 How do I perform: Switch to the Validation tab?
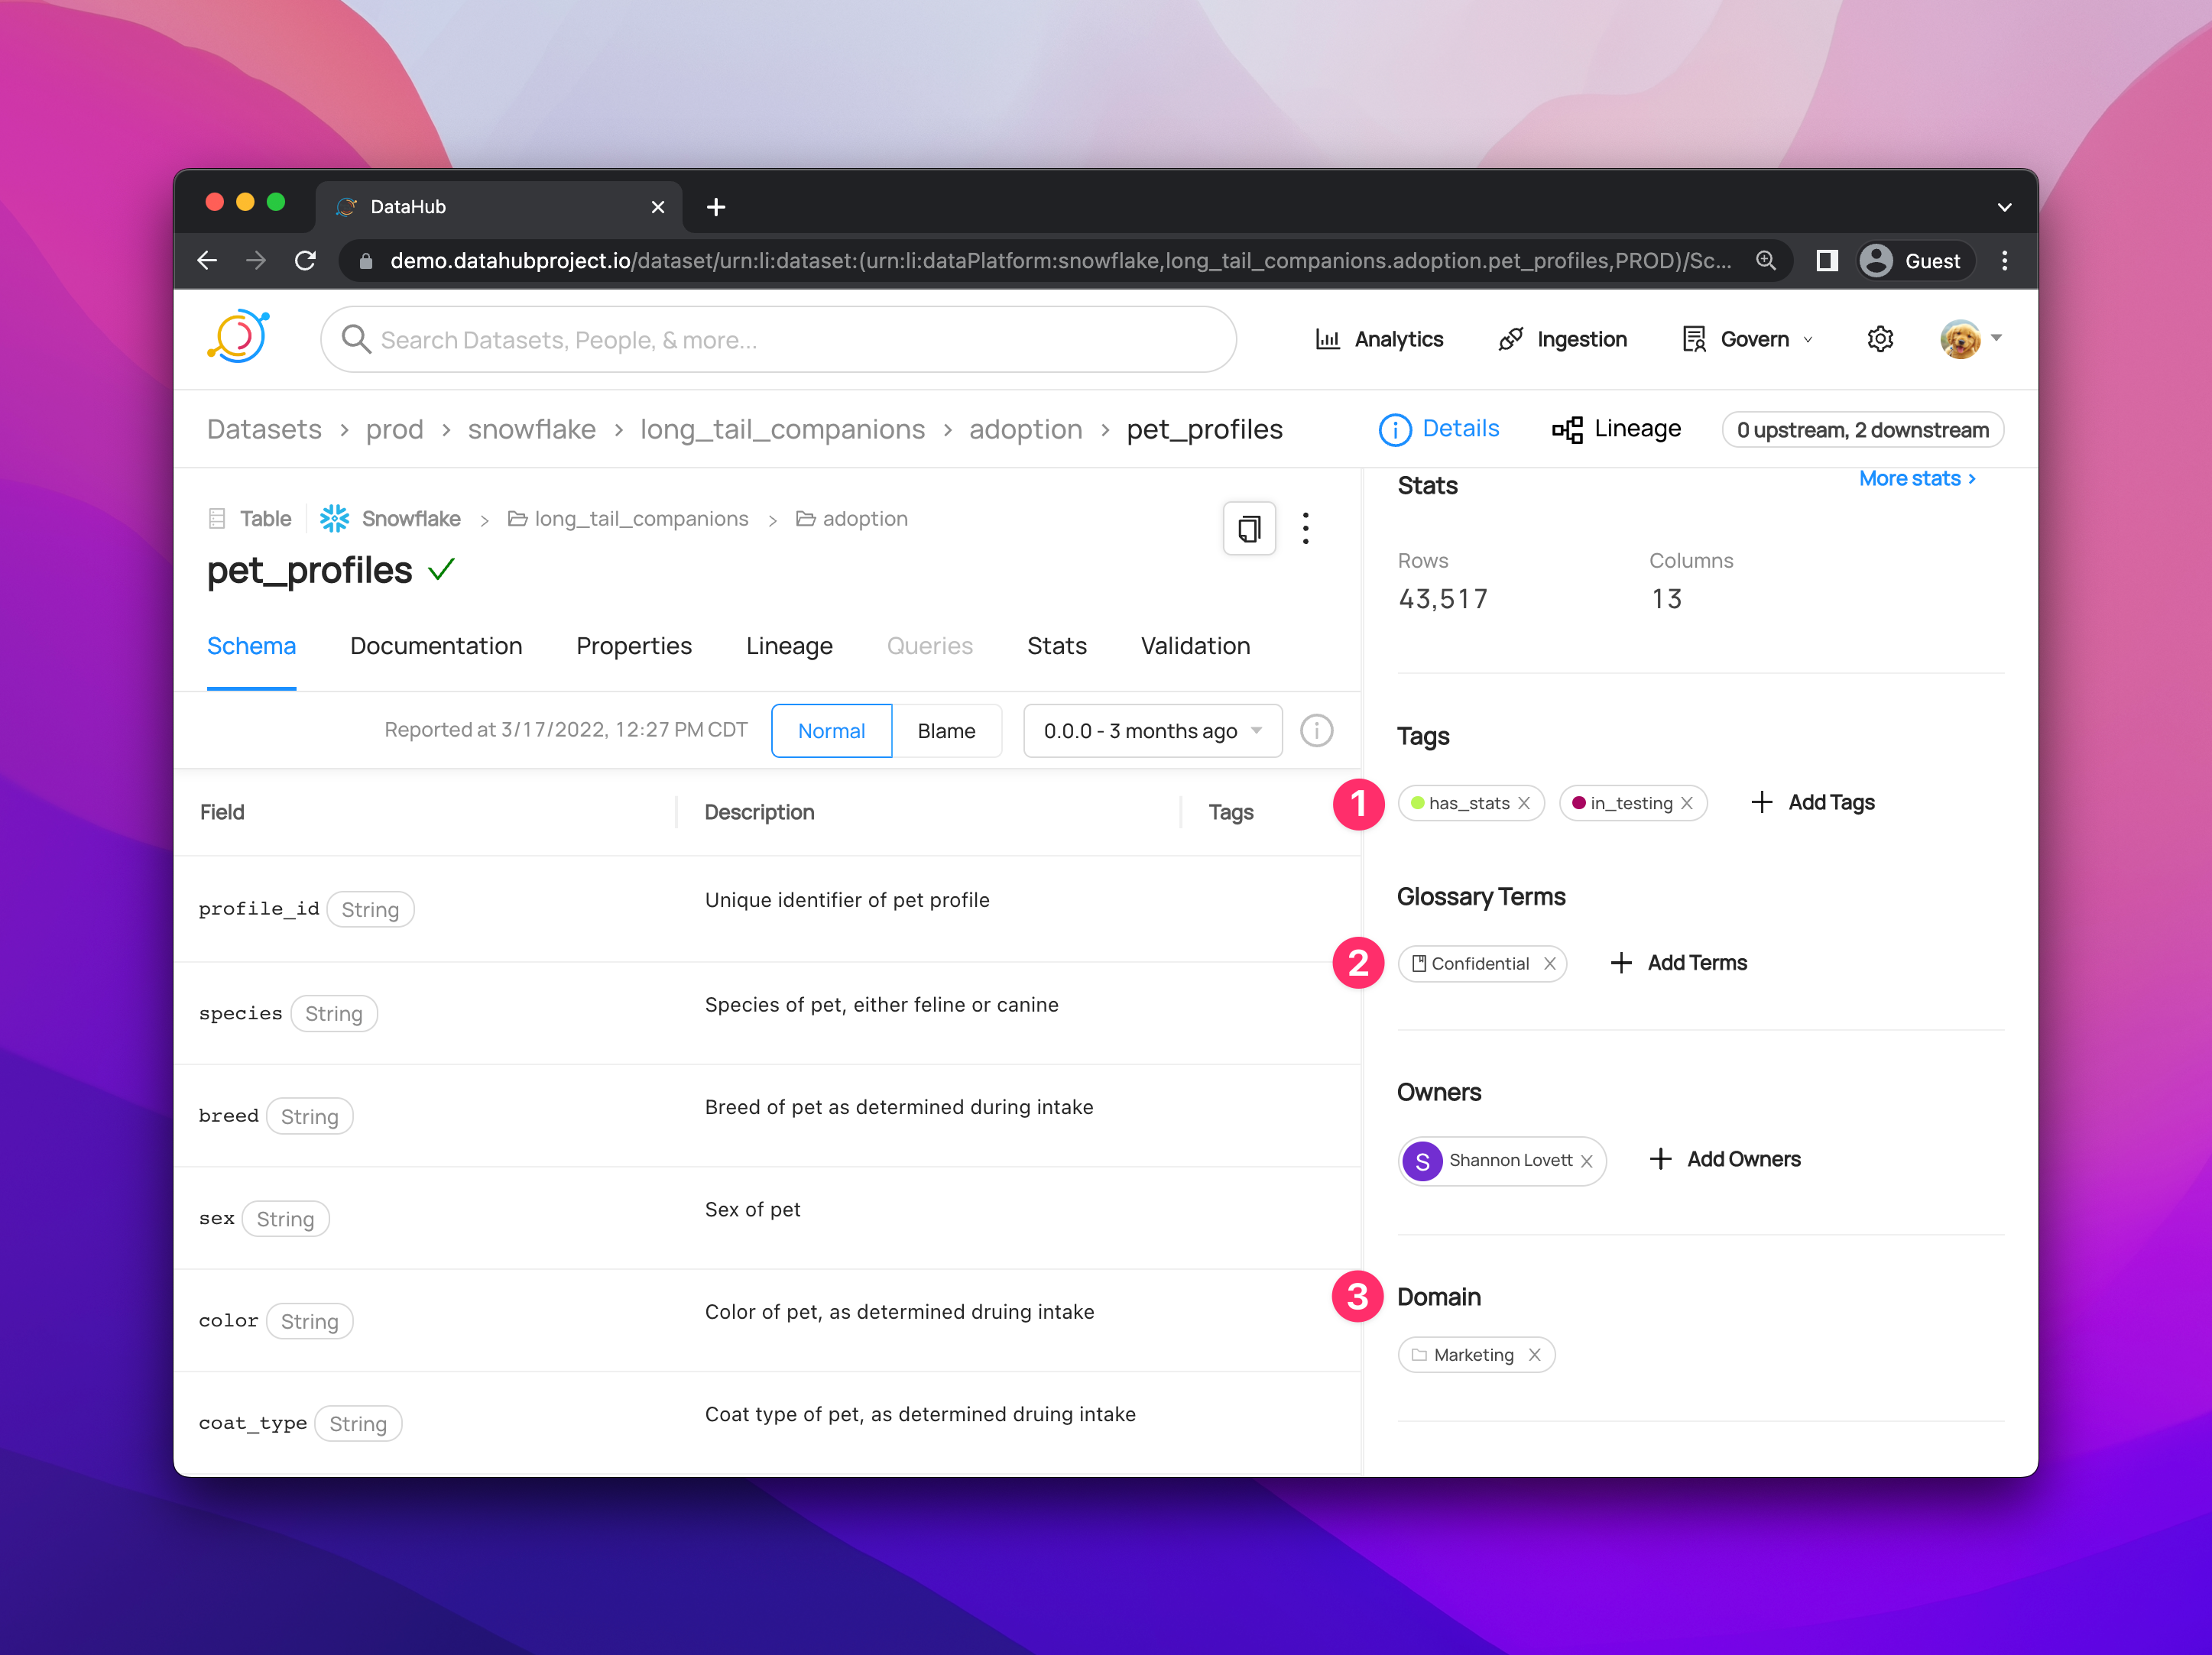tap(1195, 646)
